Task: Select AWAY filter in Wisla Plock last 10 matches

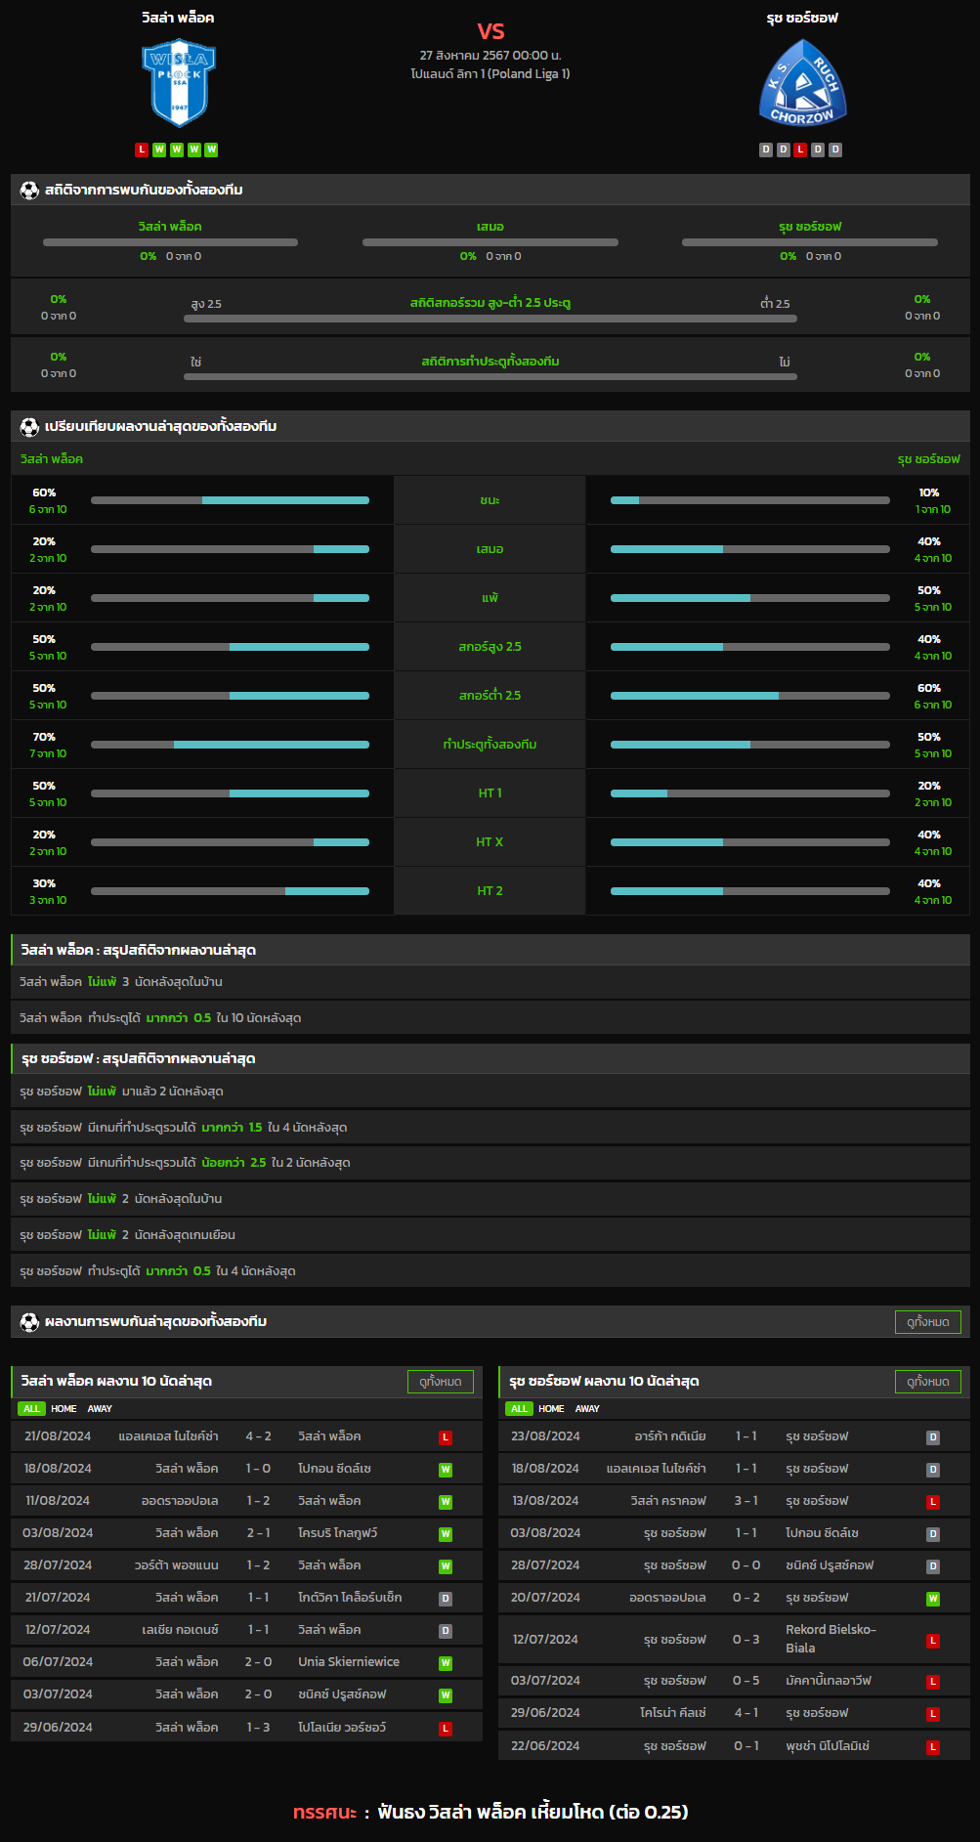Action: (100, 1408)
